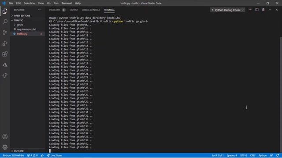282x158 pixels.
Task: Click 'Loading files from gtsrb\30...' line
Action: click(70, 109)
